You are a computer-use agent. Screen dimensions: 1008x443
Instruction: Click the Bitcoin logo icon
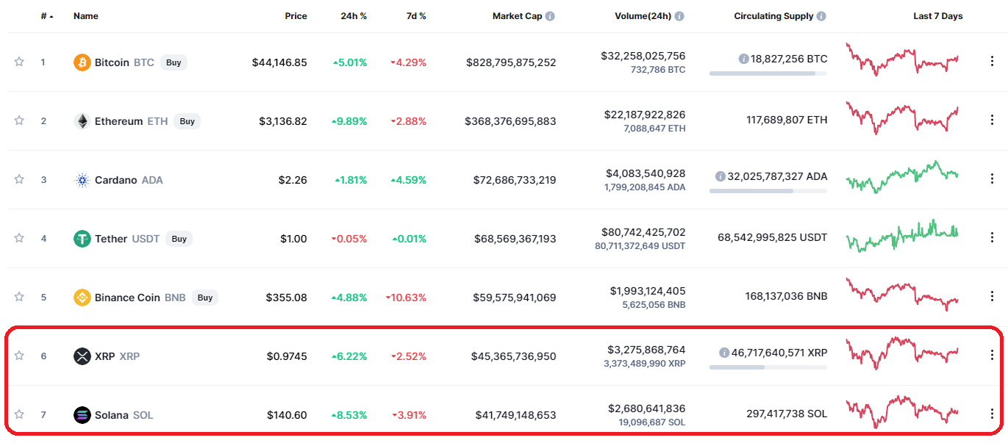(82, 62)
